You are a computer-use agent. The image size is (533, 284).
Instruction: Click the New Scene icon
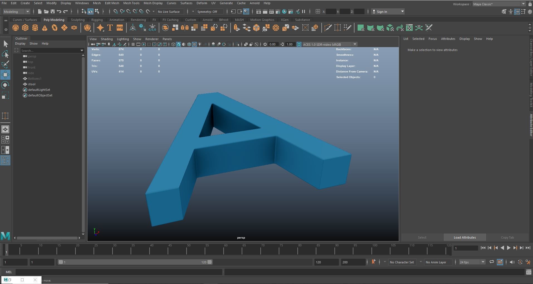[40, 11]
